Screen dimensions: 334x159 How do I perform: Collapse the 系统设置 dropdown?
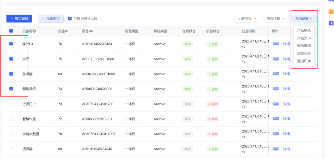tap(304, 19)
